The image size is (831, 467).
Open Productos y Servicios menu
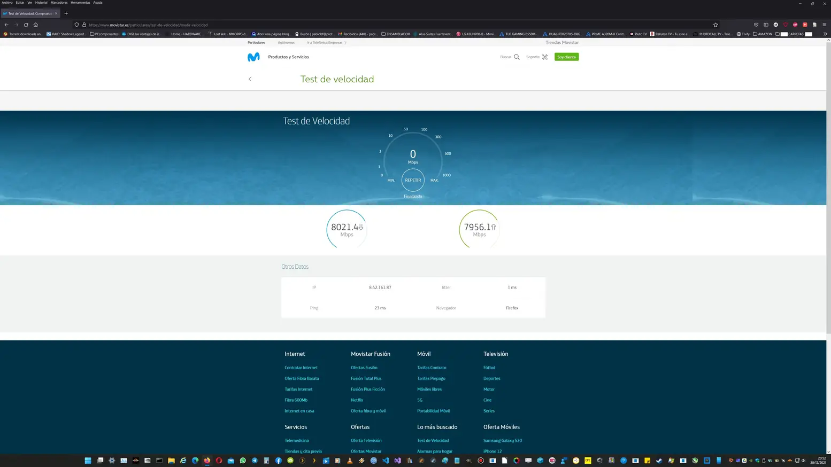click(288, 57)
